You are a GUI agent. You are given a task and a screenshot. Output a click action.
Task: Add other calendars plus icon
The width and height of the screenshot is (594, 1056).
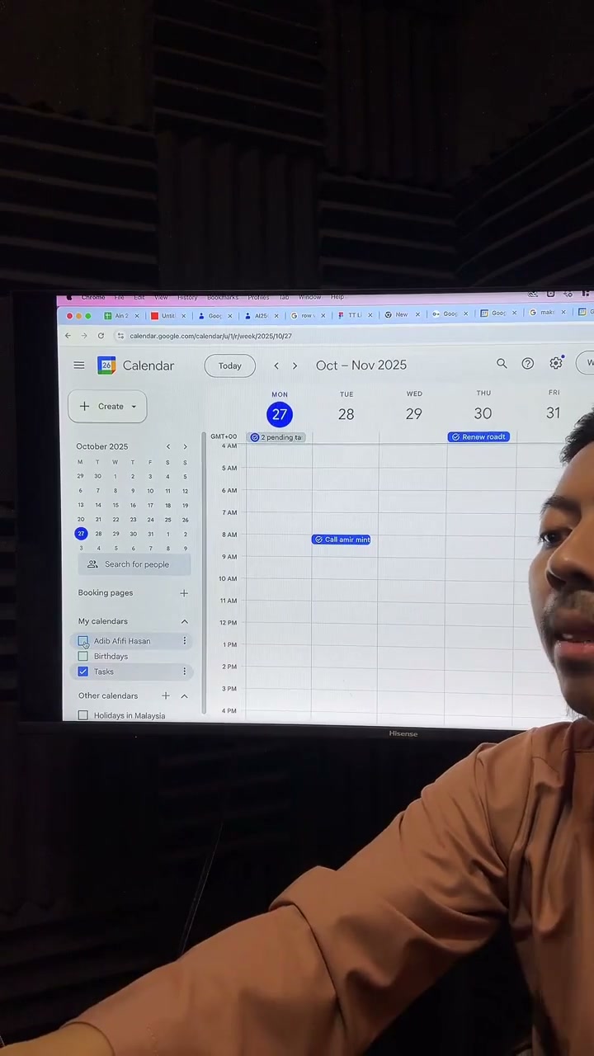click(x=166, y=696)
